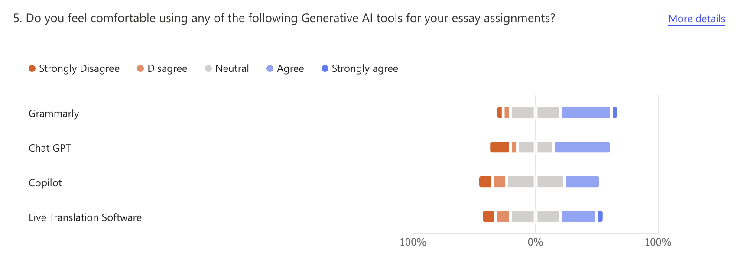This screenshot has width=741, height=266.
Task: Click Chat GPT's Strongly Disagree bar segment
Action: coord(500,147)
